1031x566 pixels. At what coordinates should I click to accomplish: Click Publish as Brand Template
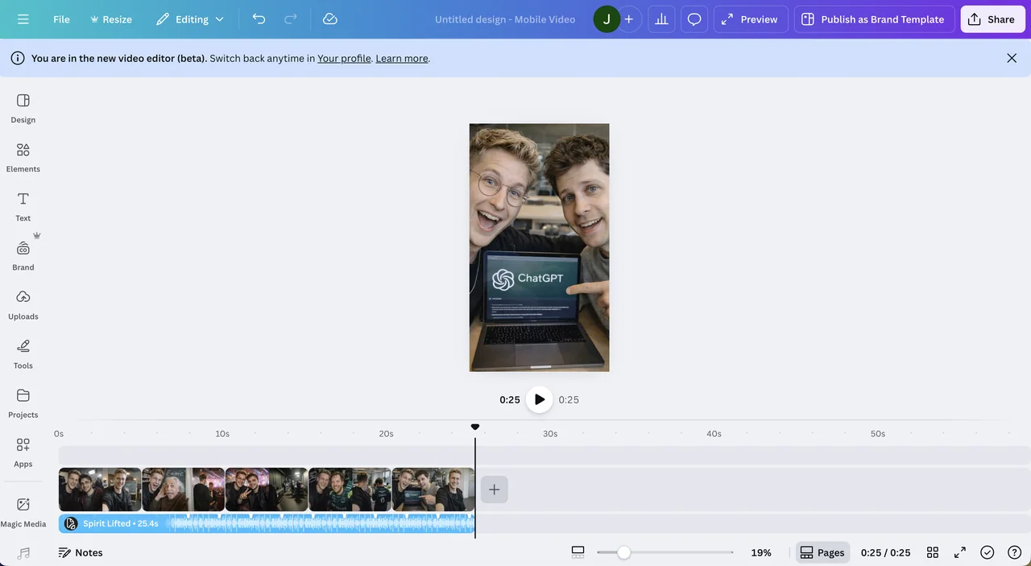[874, 19]
